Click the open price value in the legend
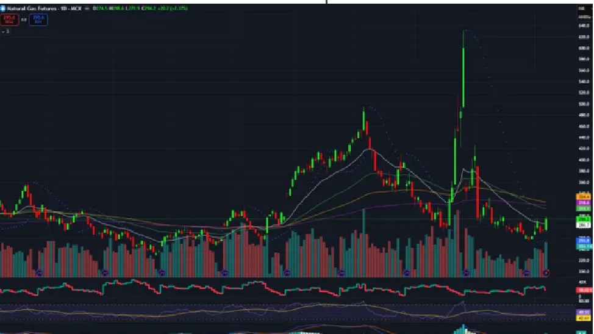 pyautogui.click(x=101, y=9)
